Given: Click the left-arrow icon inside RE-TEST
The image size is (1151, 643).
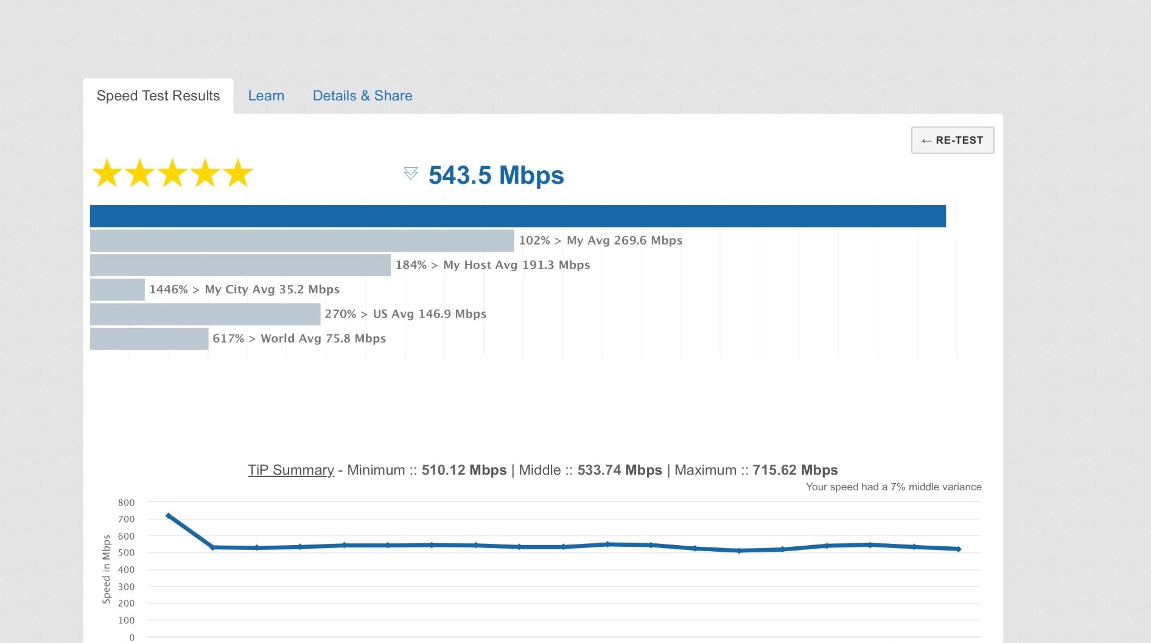Looking at the screenshot, I should [927, 140].
